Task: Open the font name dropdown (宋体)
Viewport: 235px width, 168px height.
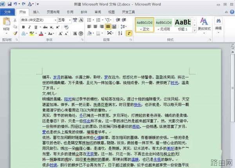Action: [56, 20]
